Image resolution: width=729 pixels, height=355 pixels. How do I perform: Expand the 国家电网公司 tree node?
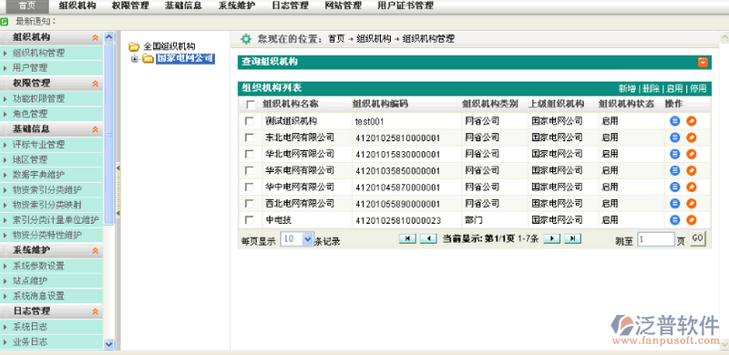coord(135,59)
